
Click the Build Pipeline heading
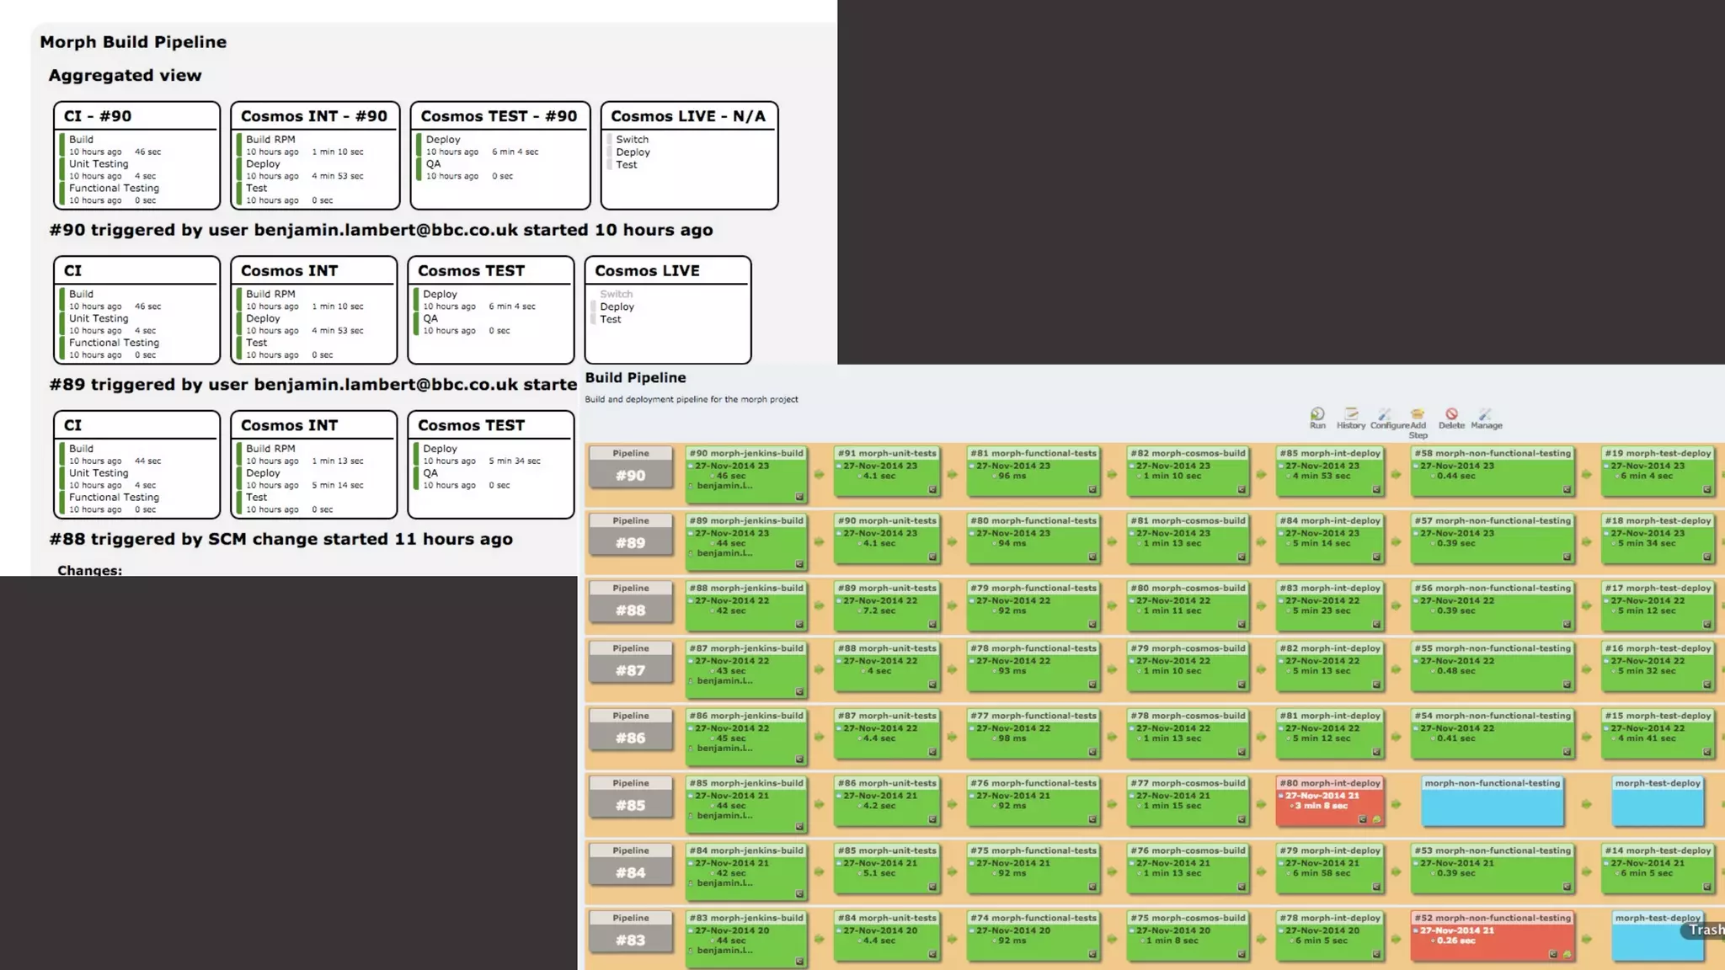[x=635, y=378]
